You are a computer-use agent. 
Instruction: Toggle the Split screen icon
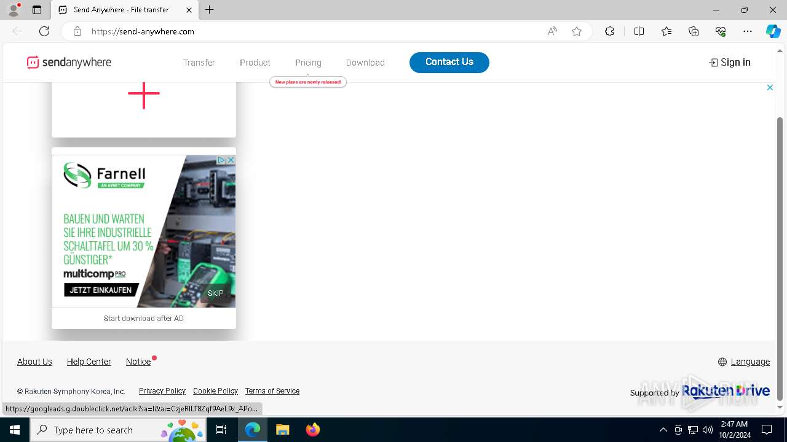tap(639, 31)
